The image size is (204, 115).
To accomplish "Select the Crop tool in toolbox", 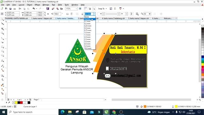I will tap(2, 28).
